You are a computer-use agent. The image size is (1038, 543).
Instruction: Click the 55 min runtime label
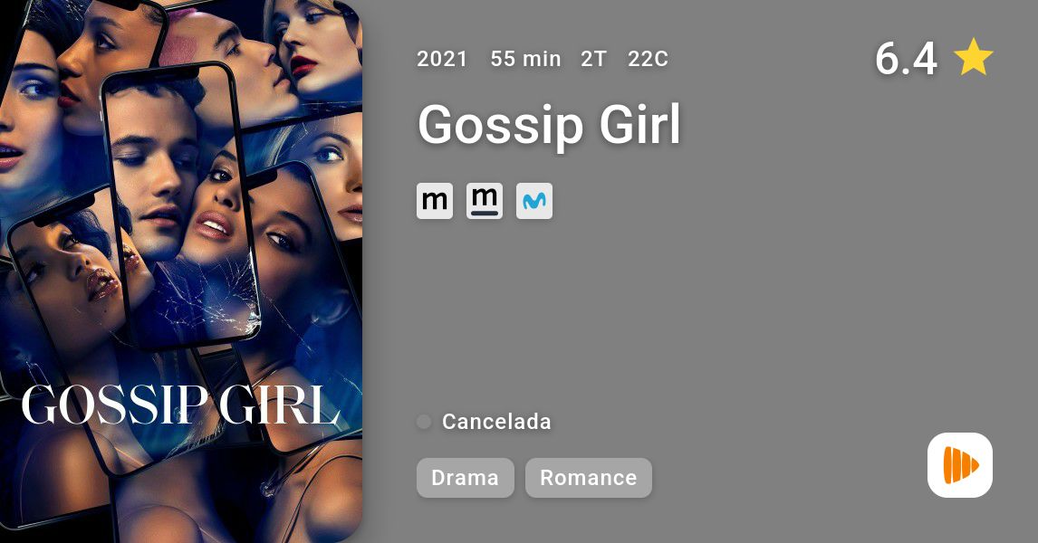525,59
